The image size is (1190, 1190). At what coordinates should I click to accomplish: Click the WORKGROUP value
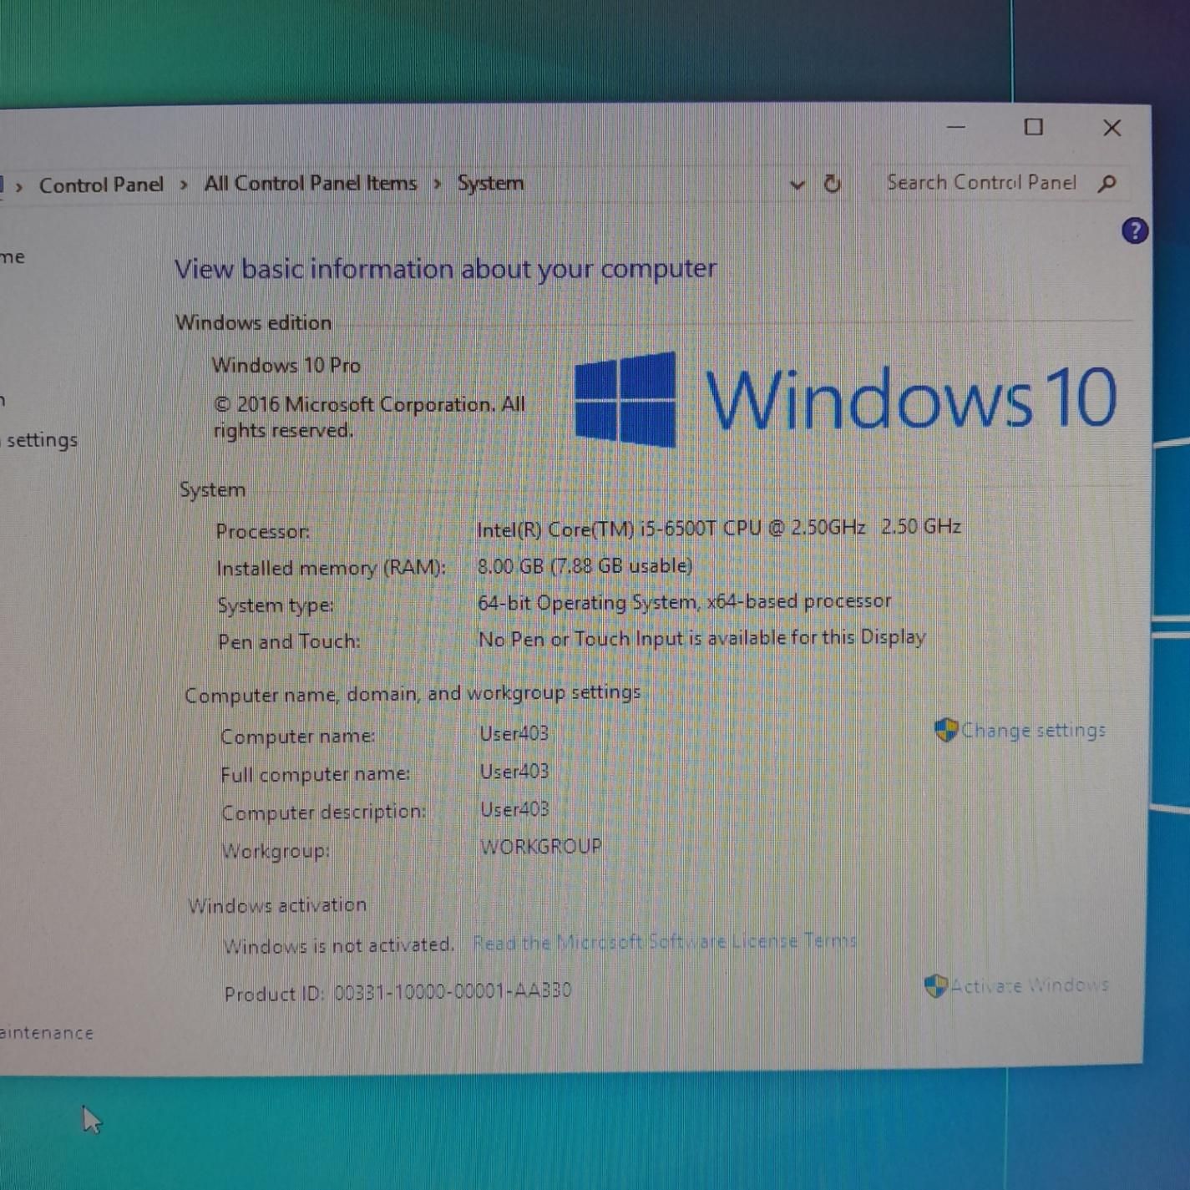[x=541, y=847]
